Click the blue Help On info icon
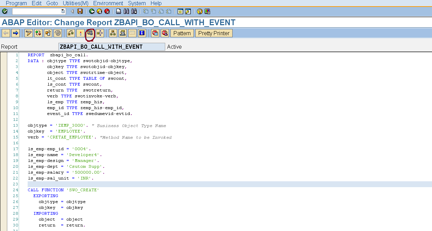The width and height of the screenshot is (432, 231). click(x=142, y=33)
